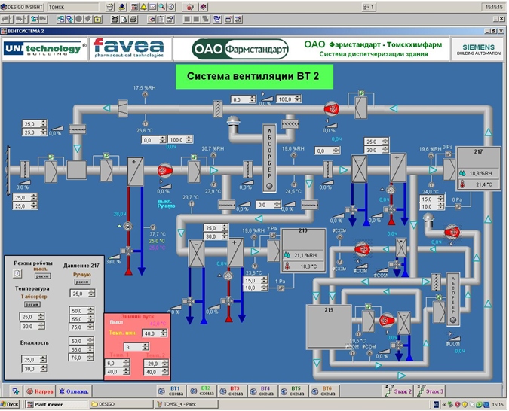Click green status box above damper after supply fan

pos(194,157)
